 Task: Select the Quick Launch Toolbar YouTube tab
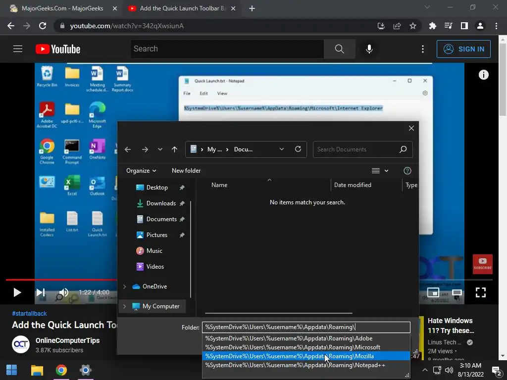point(182,8)
